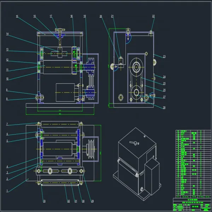The width and height of the screenshot is (212, 212).
Task: Select balloon number 1
Action: pyautogui.click(x=7, y=191)
